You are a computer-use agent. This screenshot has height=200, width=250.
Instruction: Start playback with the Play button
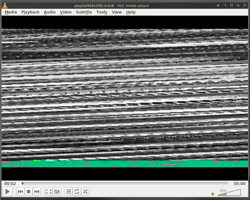(8, 192)
